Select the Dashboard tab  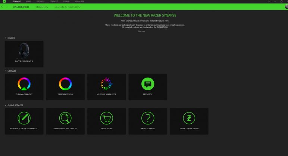pos(21,7)
